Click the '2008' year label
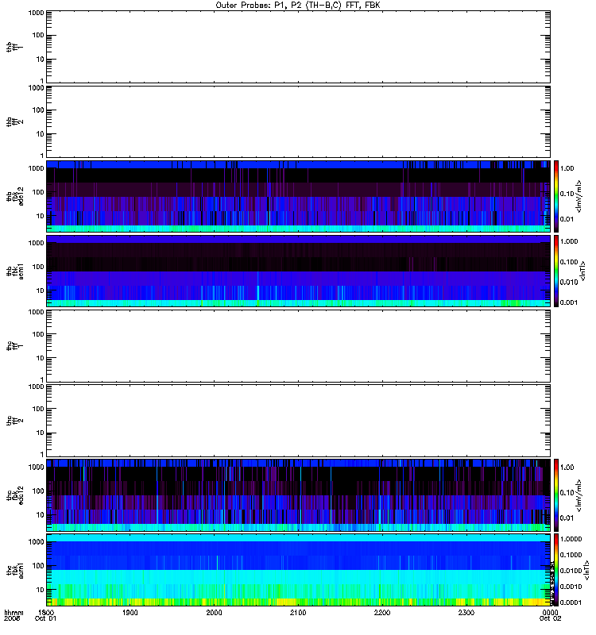 coord(12,619)
